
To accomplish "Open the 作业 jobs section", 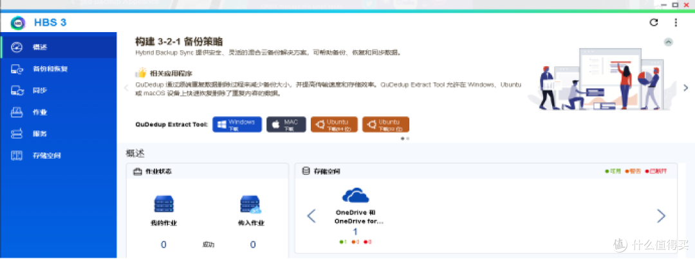I will pyautogui.click(x=58, y=112).
